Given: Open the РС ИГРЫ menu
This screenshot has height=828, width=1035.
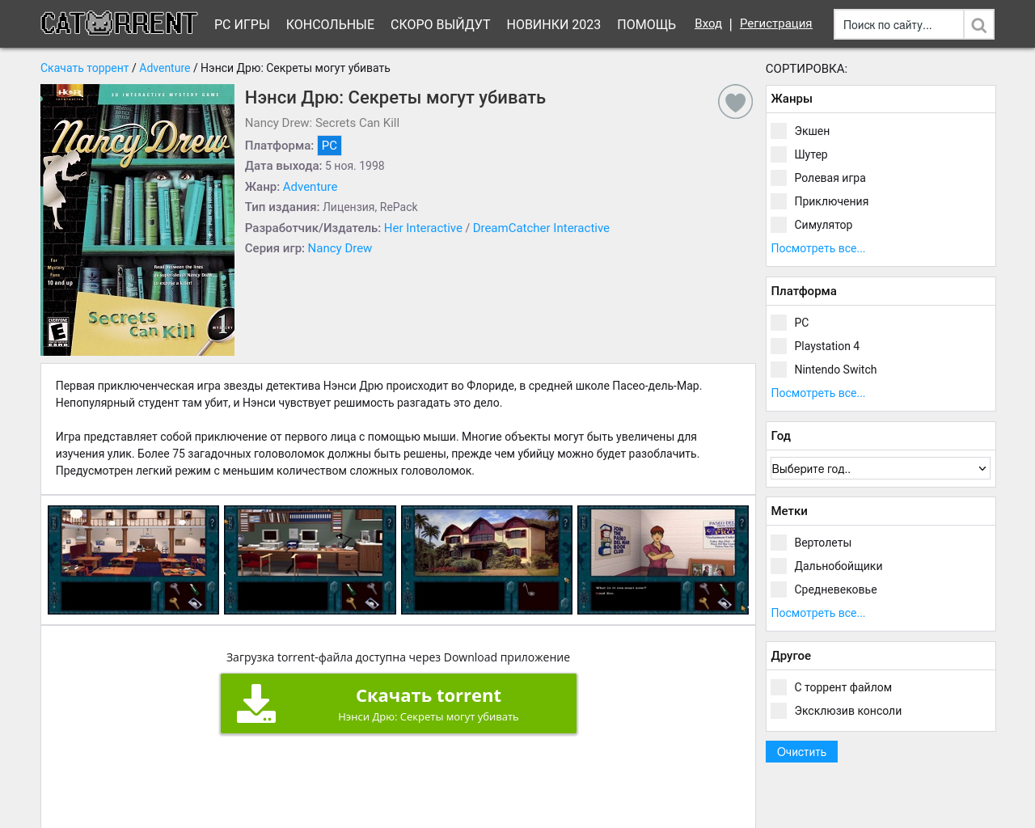Looking at the screenshot, I should 242,24.
